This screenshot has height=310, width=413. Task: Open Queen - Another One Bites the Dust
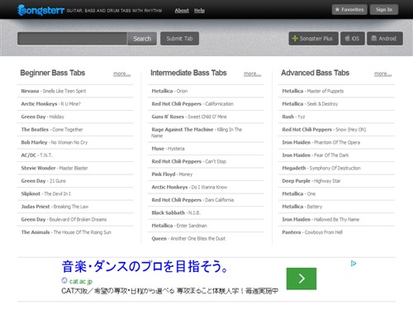pyautogui.click(x=188, y=239)
